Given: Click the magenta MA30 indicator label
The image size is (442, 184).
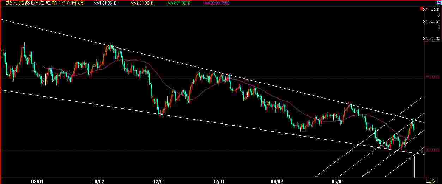Looking at the screenshot, I should 217,3.
